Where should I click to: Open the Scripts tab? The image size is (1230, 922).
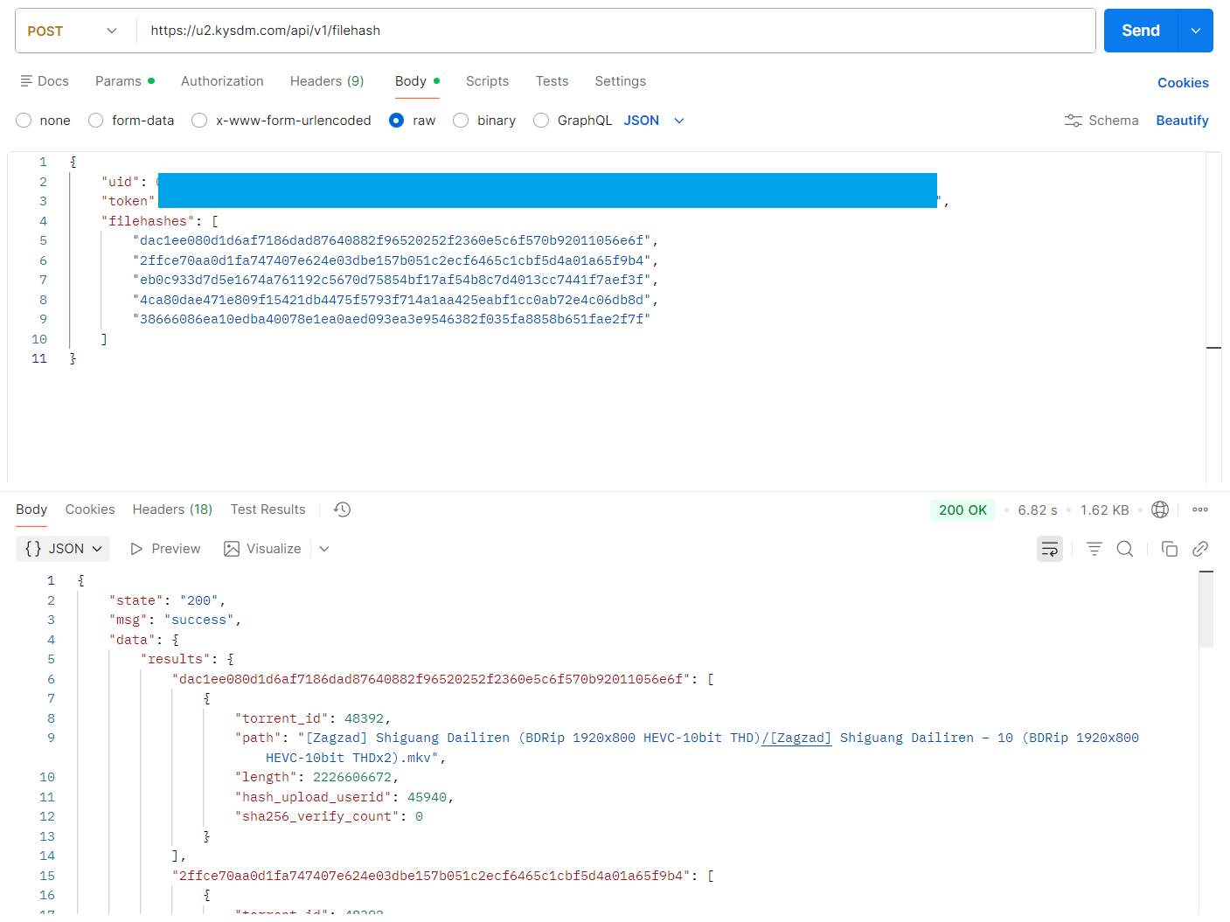coord(487,81)
